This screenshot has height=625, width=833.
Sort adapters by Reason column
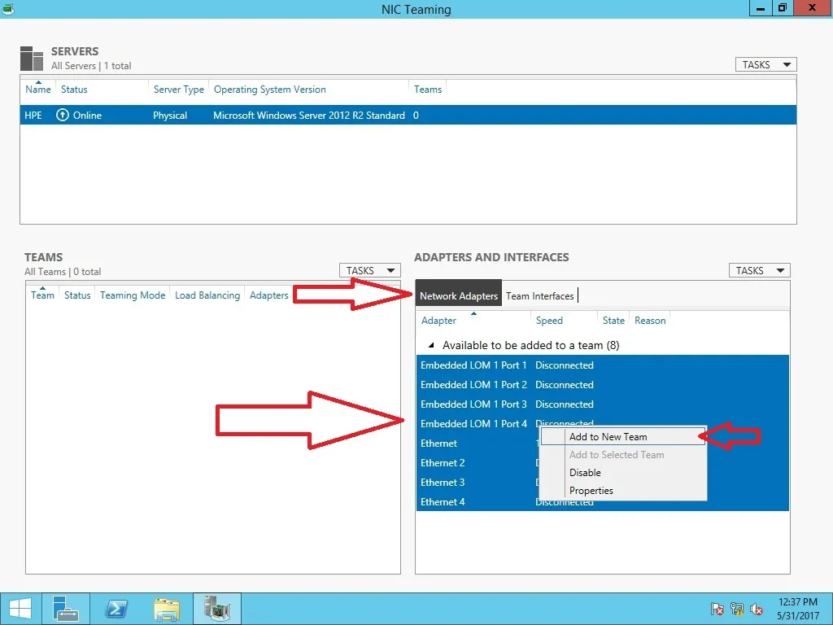click(x=650, y=321)
